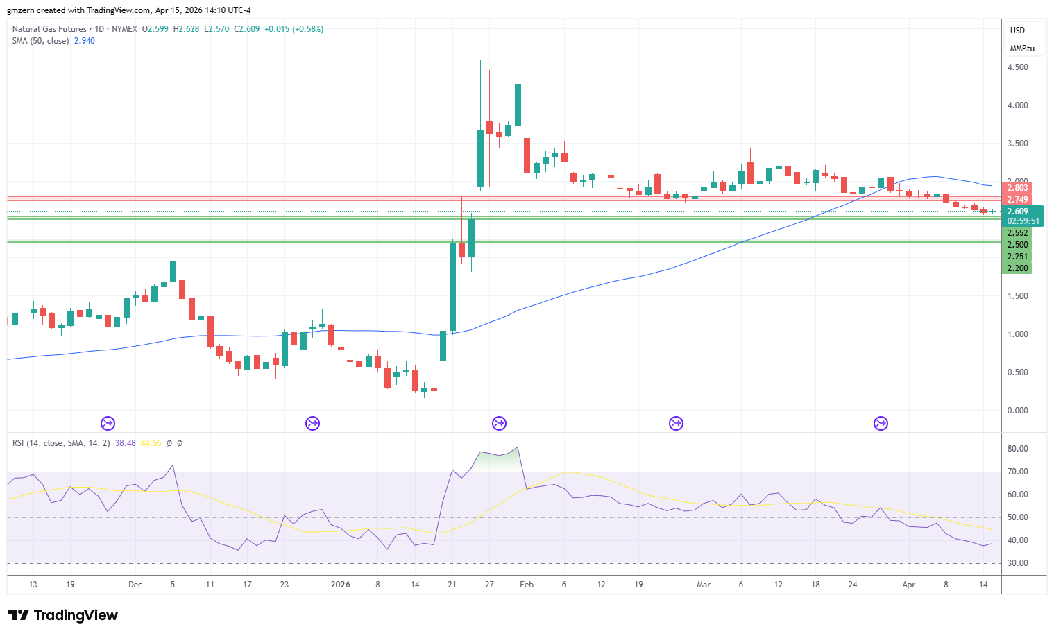Click the close price C2.609

coord(247,29)
